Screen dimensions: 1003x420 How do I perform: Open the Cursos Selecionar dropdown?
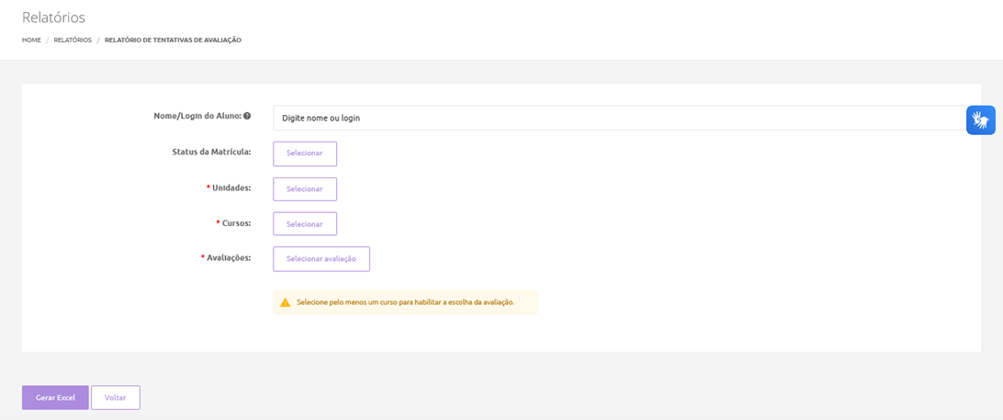[x=305, y=224]
